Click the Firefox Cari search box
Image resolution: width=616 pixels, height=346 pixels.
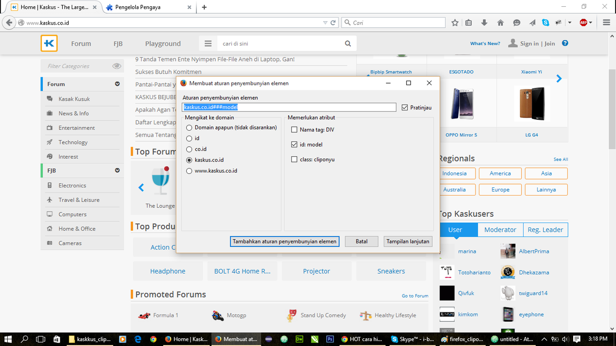[394, 23]
